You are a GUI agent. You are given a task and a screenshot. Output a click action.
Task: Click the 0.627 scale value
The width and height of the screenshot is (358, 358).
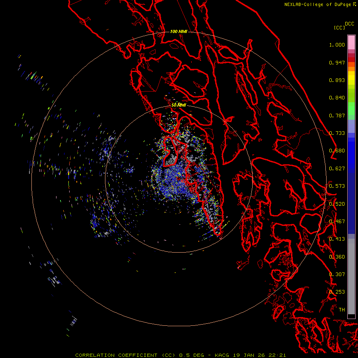pos(337,169)
